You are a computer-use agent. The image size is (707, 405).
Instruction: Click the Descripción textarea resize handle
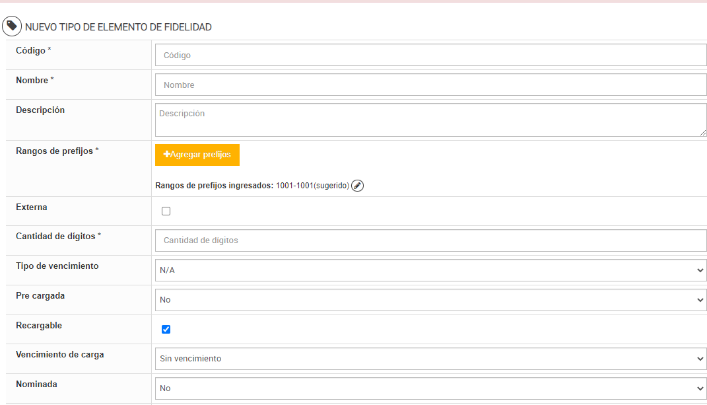(703, 133)
